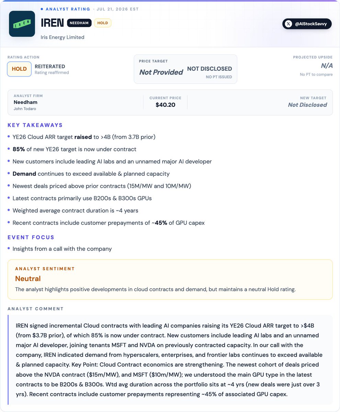Screen dimensions: 340x412
Task: Select the HOLD rating action box
Action: click(x=19, y=69)
